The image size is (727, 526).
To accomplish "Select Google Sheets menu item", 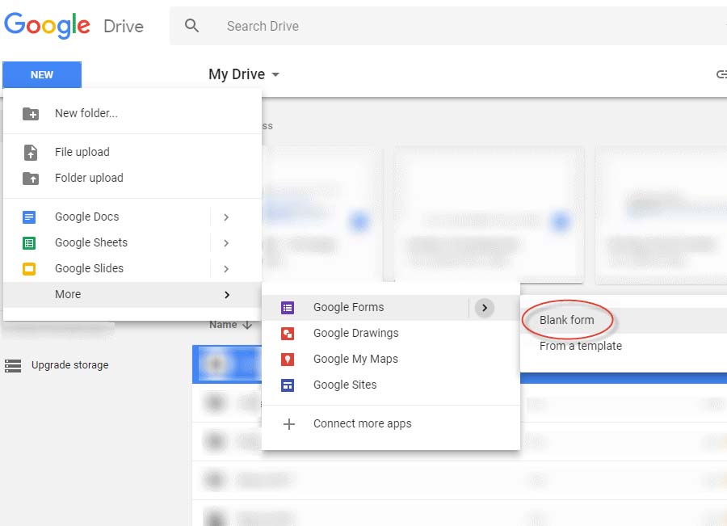I will click(132, 242).
